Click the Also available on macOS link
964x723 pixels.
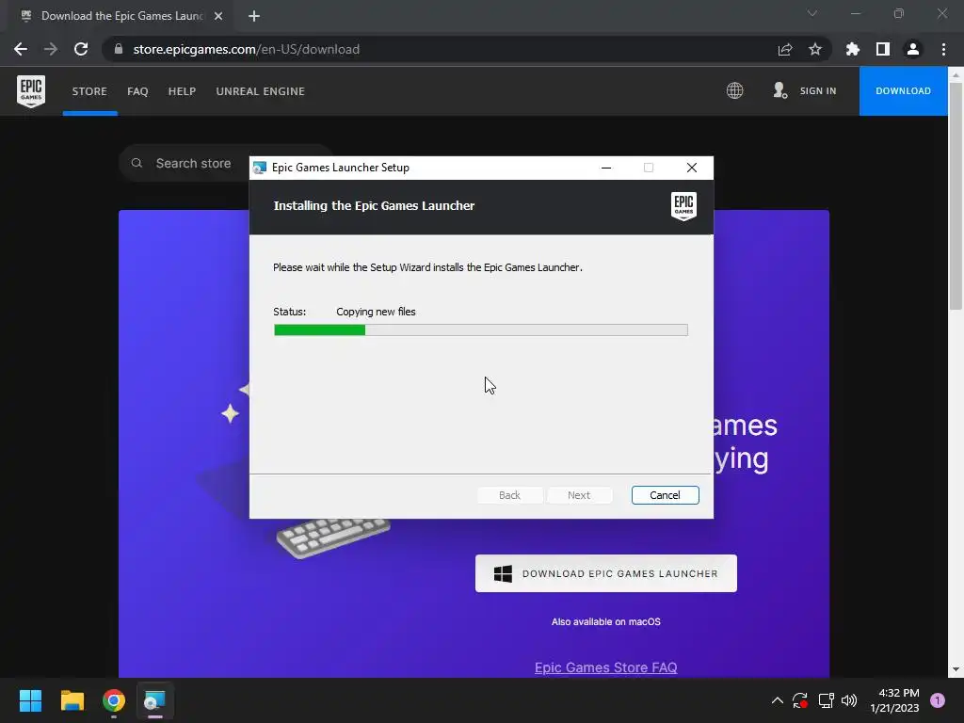click(605, 621)
